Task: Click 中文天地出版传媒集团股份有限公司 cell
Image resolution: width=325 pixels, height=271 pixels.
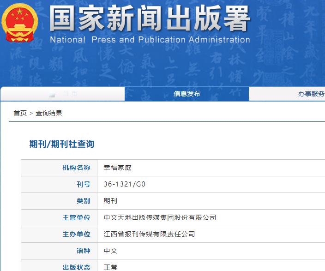Action: tap(160, 218)
